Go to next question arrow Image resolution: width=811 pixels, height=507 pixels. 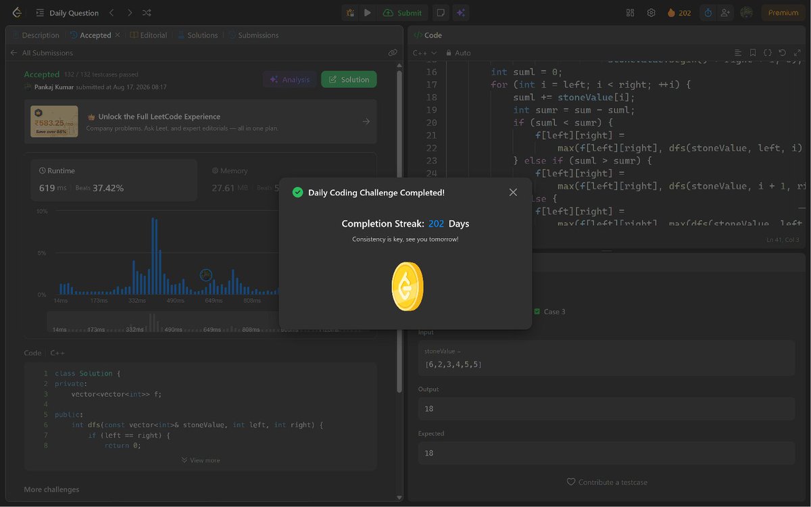(129, 13)
